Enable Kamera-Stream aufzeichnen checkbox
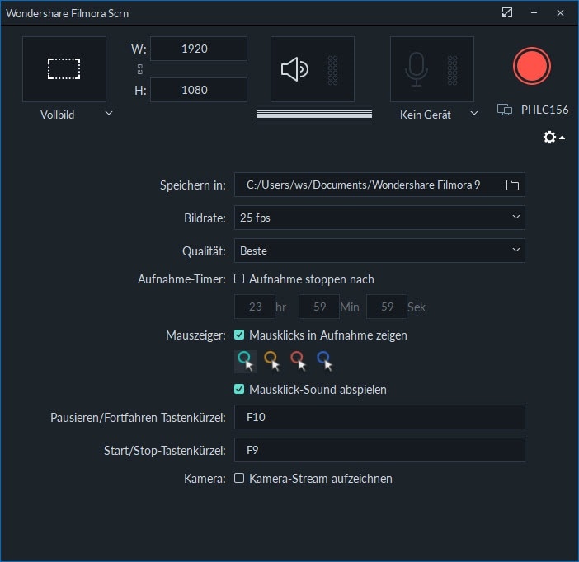Screen dimensions: 579x562 (x=239, y=478)
